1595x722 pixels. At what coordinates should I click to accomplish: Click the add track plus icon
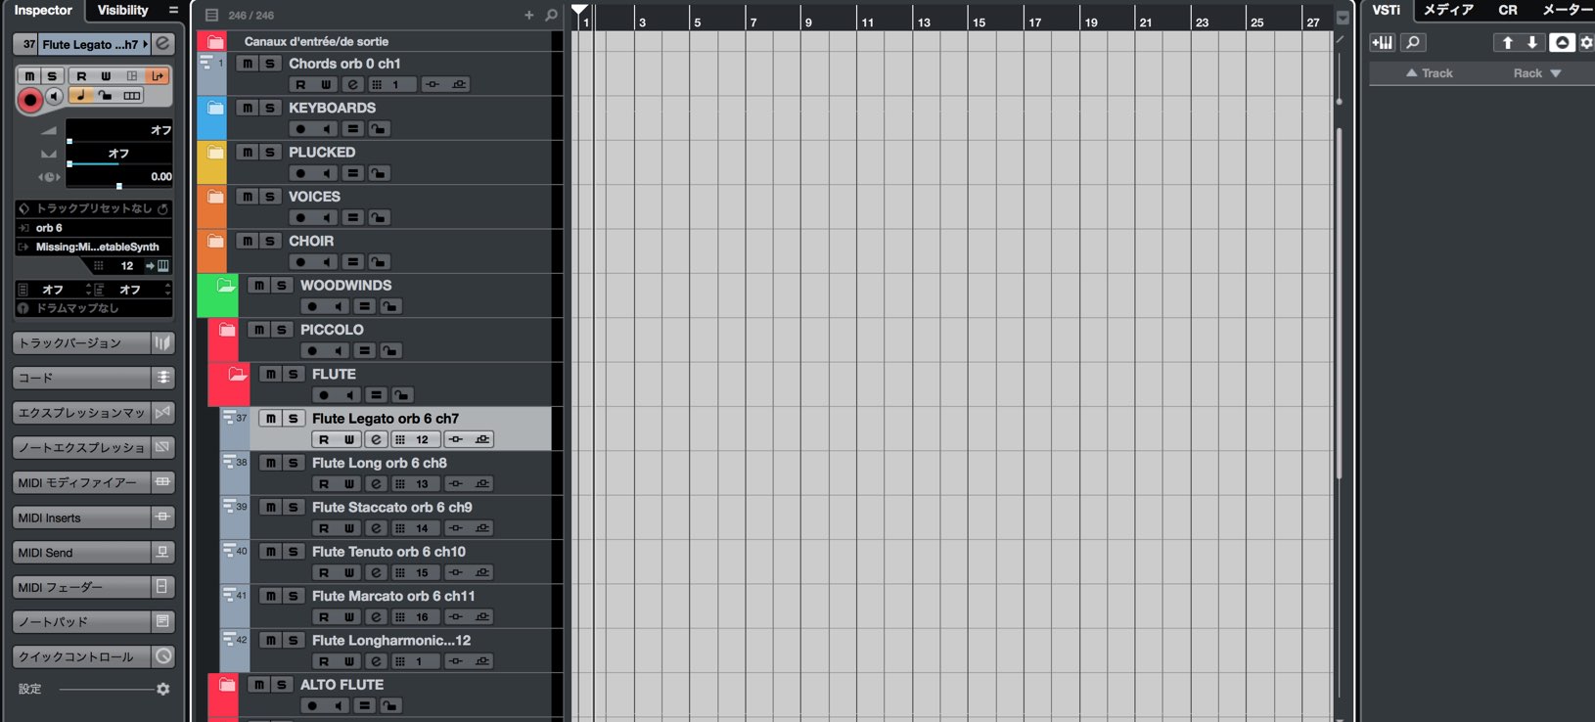[529, 15]
